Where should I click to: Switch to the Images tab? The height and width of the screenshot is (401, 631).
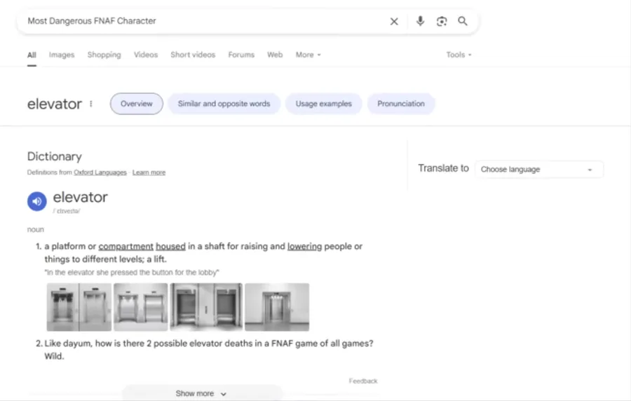(62, 55)
